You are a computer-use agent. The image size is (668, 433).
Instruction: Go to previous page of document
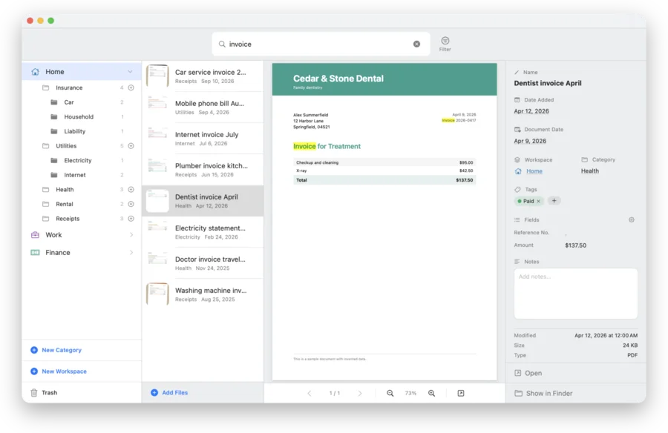[310, 393]
